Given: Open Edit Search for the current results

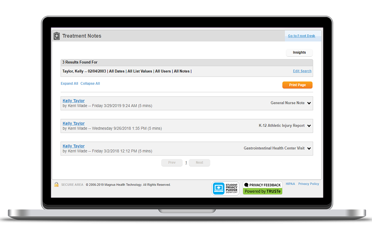Looking at the screenshot, I should pyautogui.click(x=302, y=71).
